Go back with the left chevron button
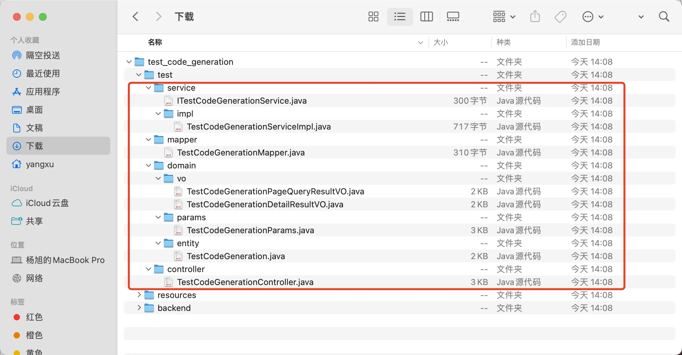 (135, 17)
